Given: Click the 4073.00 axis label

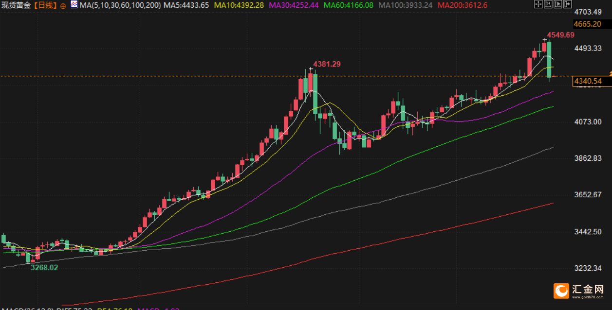Looking at the screenshot, I should (x=588, y=121).
